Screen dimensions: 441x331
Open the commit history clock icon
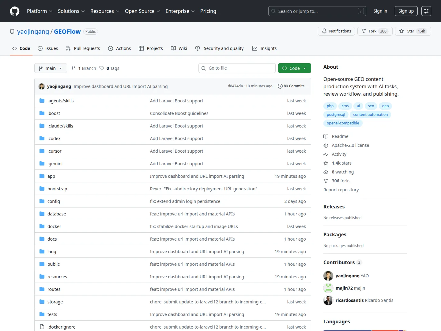point(280,86)
